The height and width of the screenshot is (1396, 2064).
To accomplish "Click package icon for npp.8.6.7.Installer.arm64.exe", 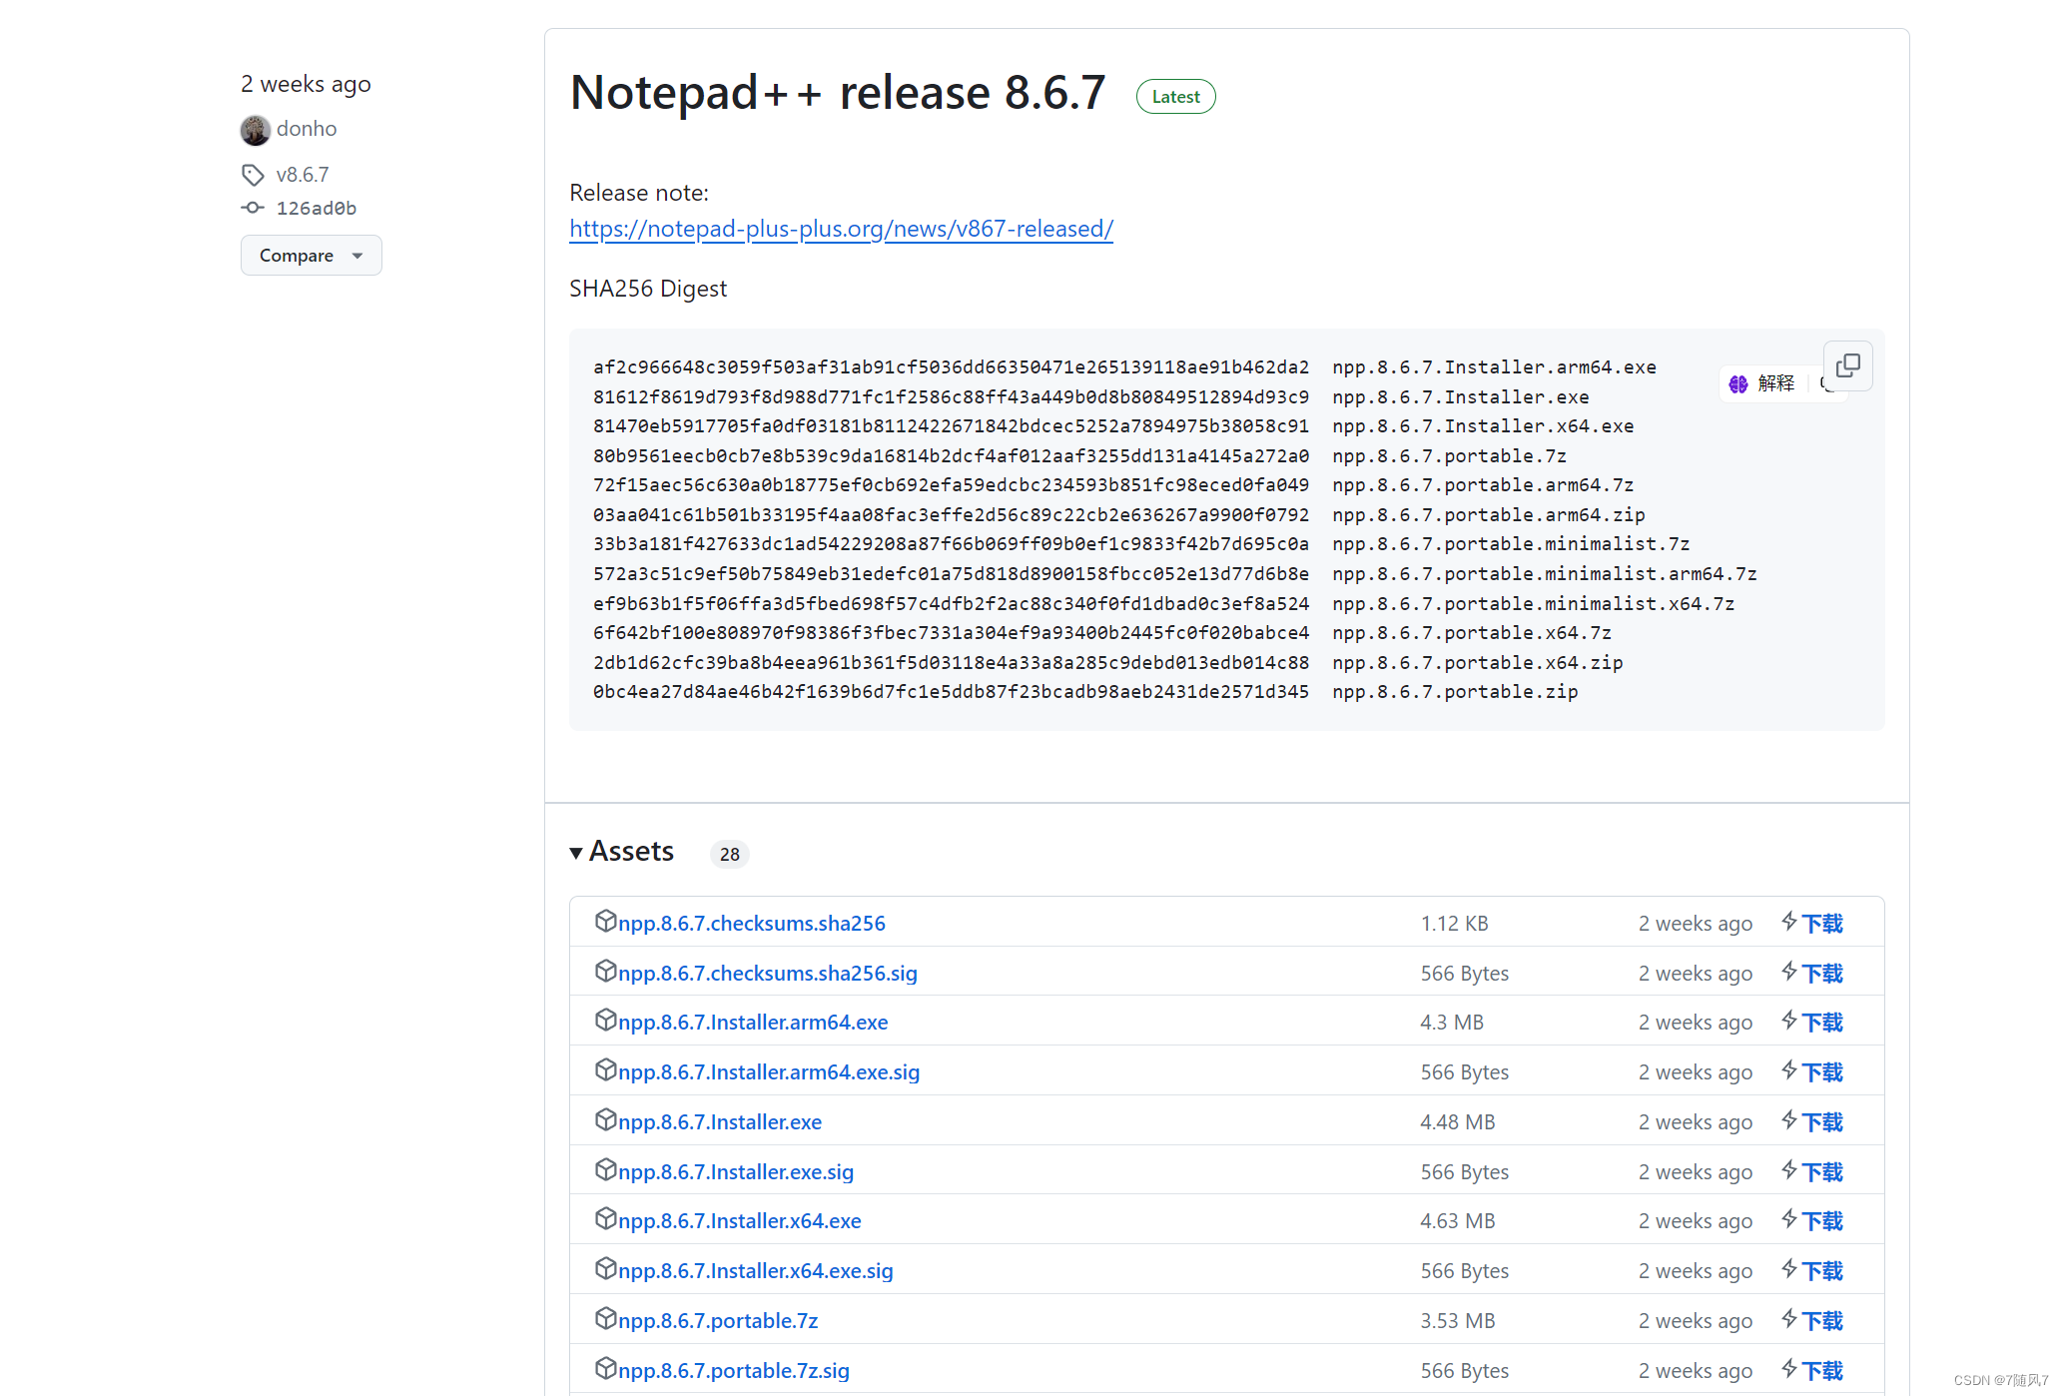I will click(x=605, y=1020).
